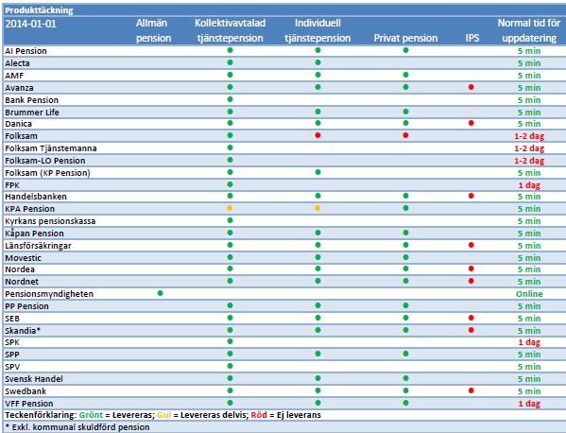Click the 1 dag value for VFF Pension
Viewport: 566px width, 433px height.
tap(529, 404)
